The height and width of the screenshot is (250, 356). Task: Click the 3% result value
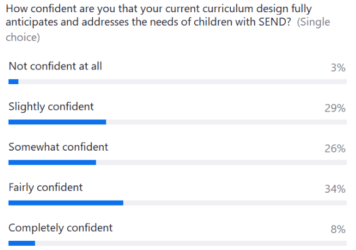pos(338,68)
